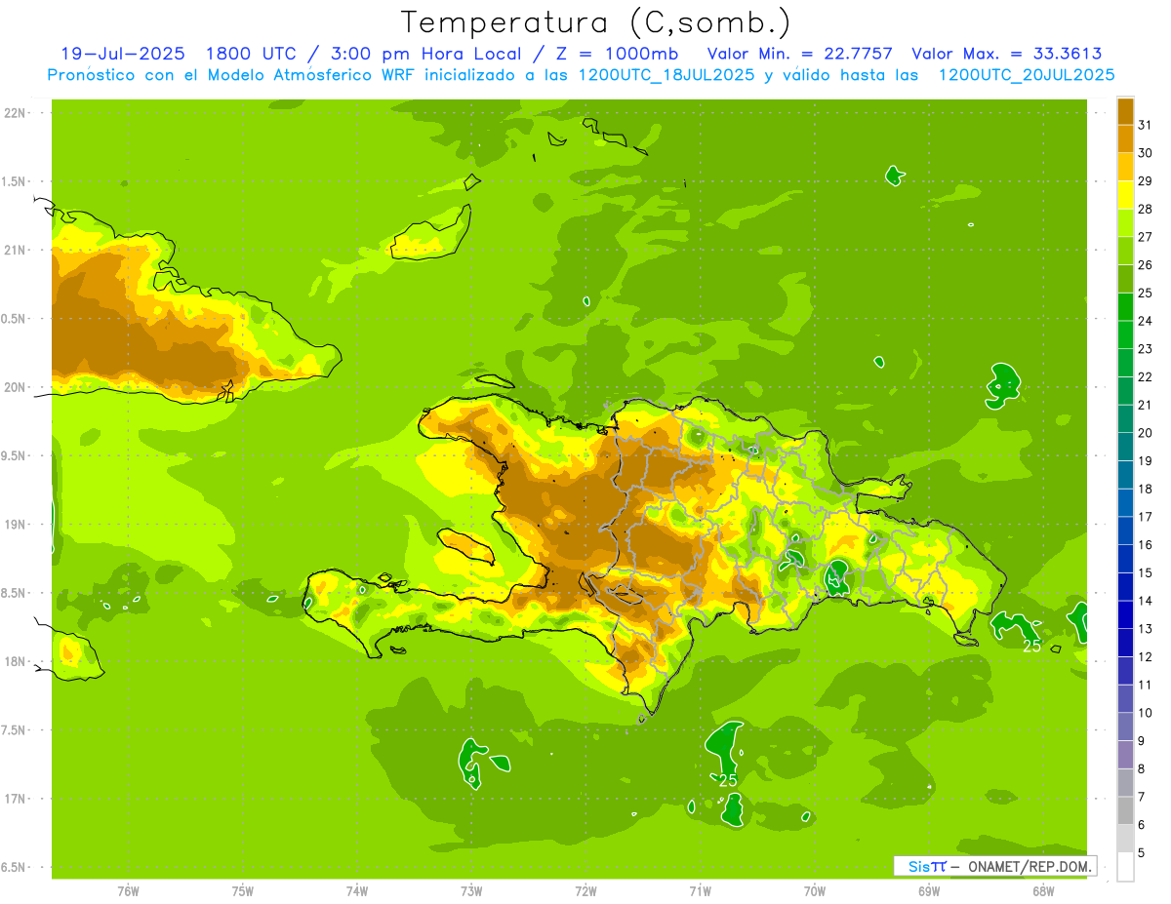Click the 'ONAMET/REP.DOM.' credit label
This screenshot has height=904, width=1171.
[1030, 866]
